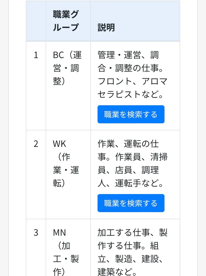This screenshot has height=276, width=206.
Task: Click the 清掃員 text in WK description
Action: tap(132, 163)
